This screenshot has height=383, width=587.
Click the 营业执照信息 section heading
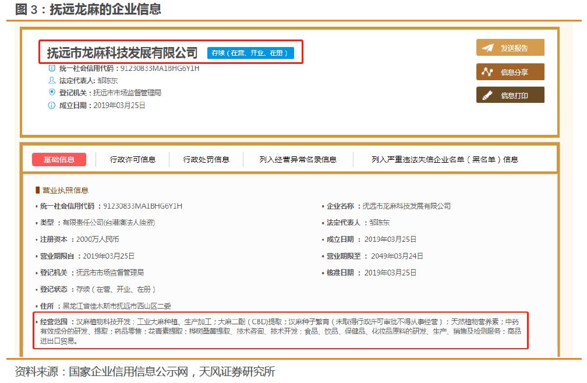(x=65, y=190)
